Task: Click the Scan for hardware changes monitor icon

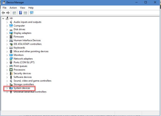Action: pos(32,13)
